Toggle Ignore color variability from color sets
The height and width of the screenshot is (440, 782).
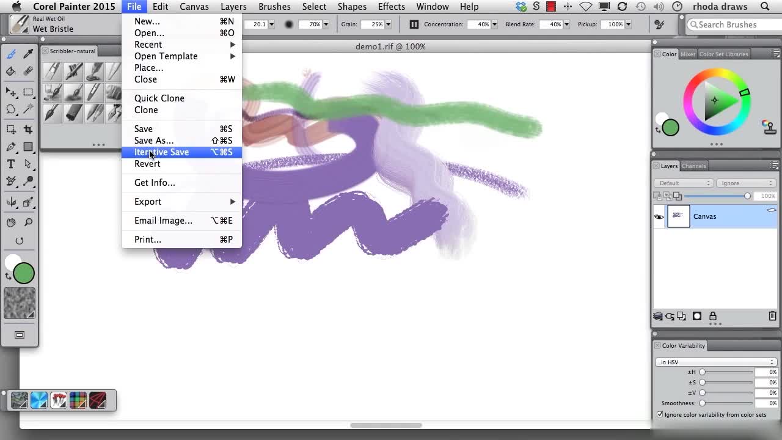pos(660,414)
